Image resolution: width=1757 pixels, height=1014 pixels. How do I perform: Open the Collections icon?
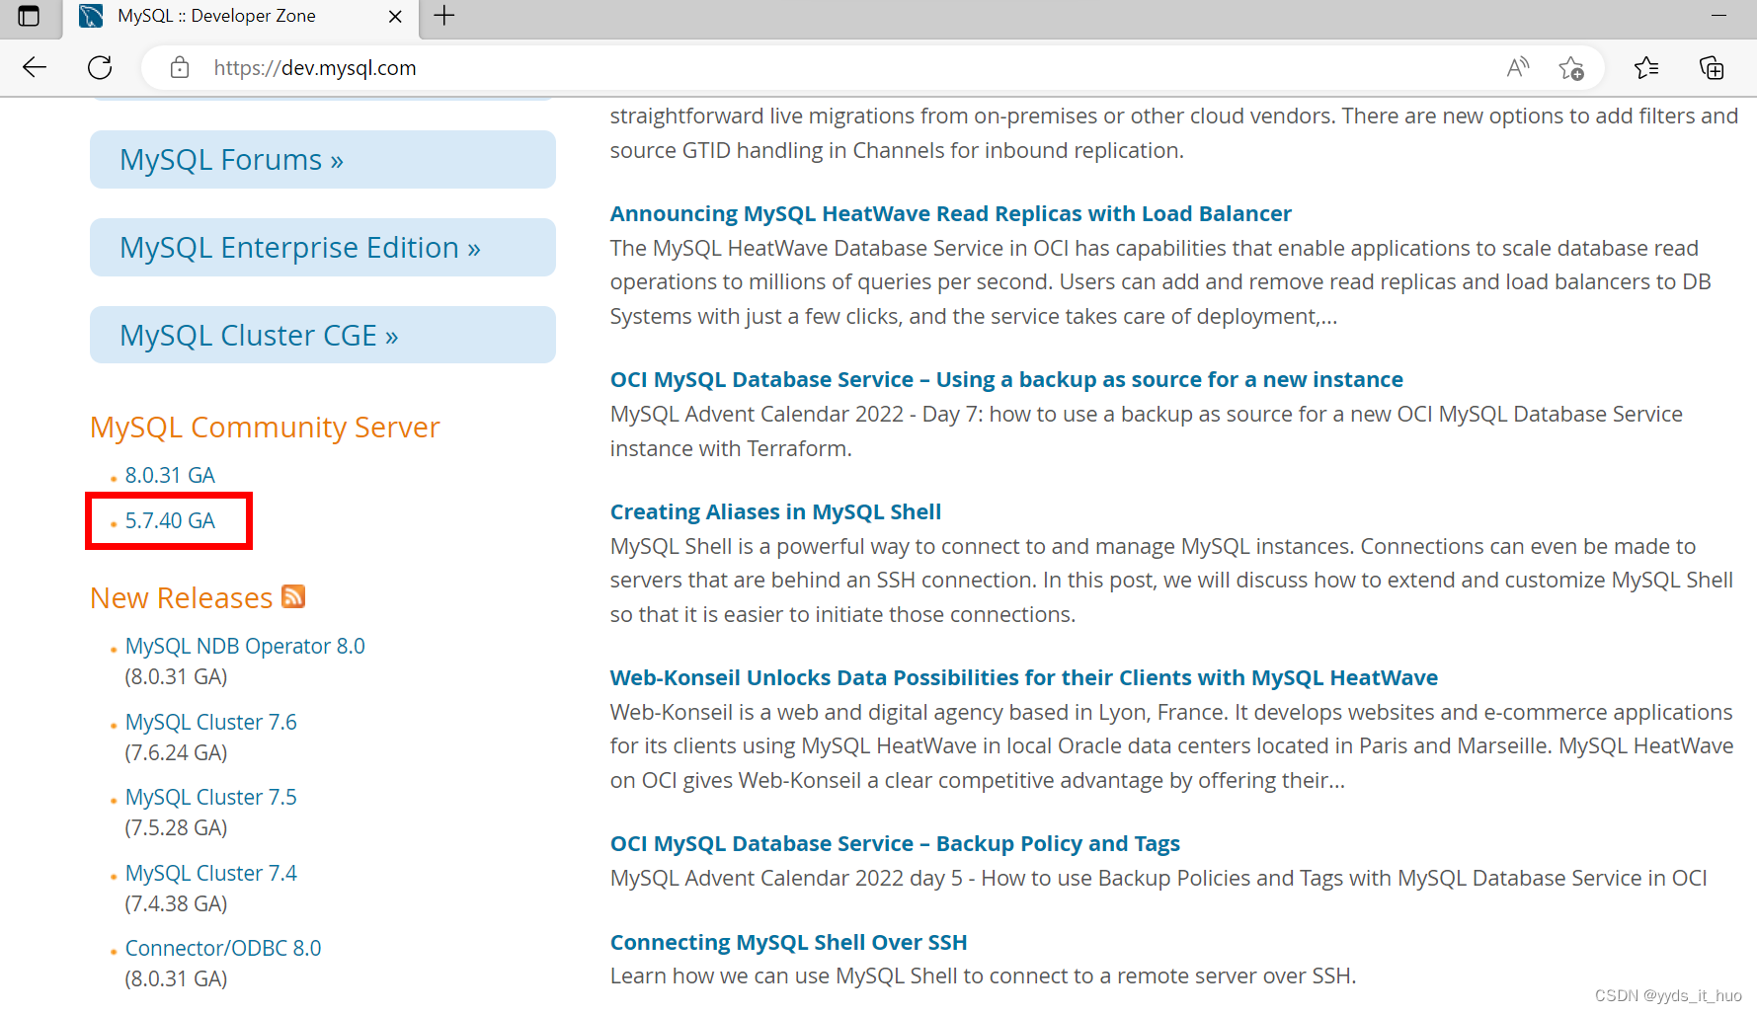pos(1712,67)
